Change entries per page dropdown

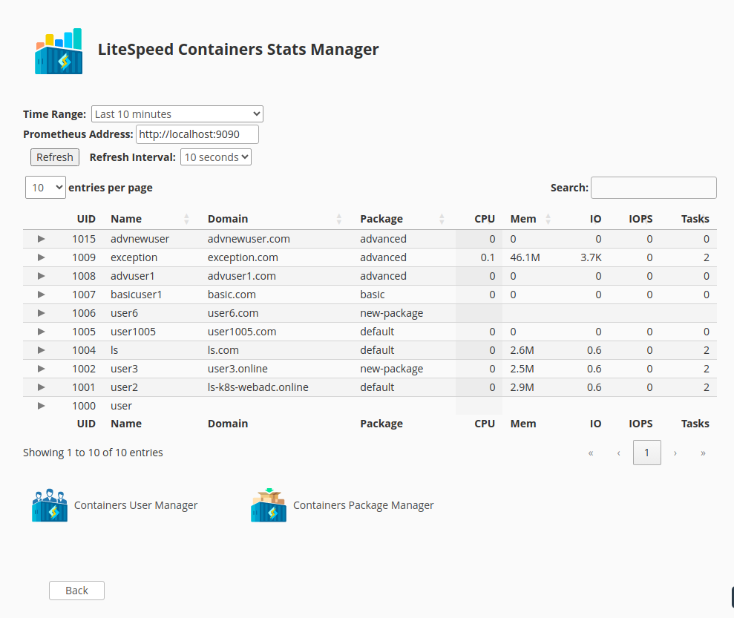click(x=45, y=188)
